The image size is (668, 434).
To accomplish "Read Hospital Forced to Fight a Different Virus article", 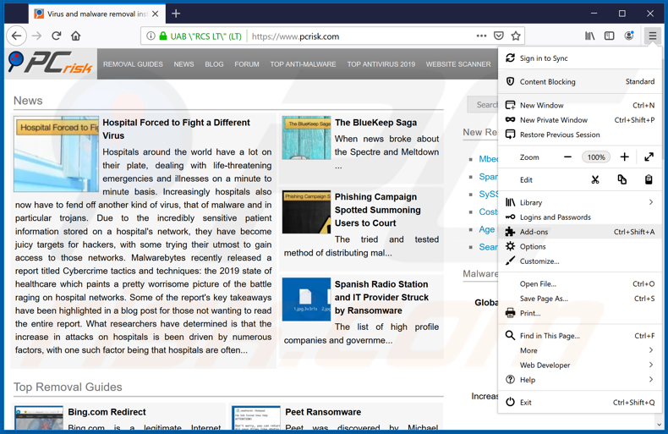I will (176, 129).
